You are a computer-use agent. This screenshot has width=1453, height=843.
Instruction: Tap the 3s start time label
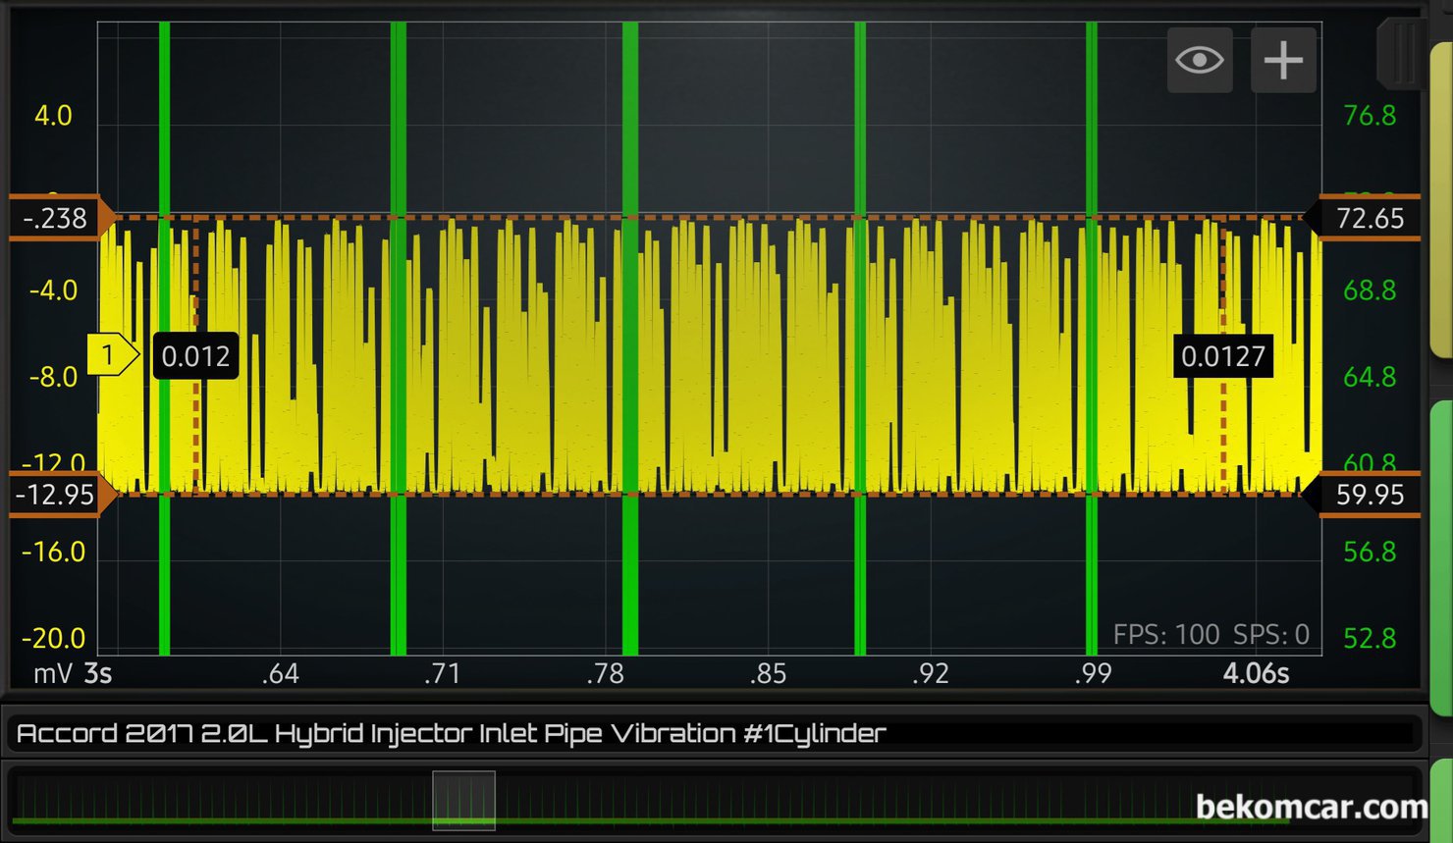click(x=98, y=674)
